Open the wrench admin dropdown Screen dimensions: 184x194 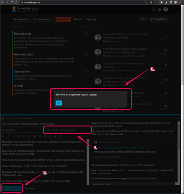(144, 19)
